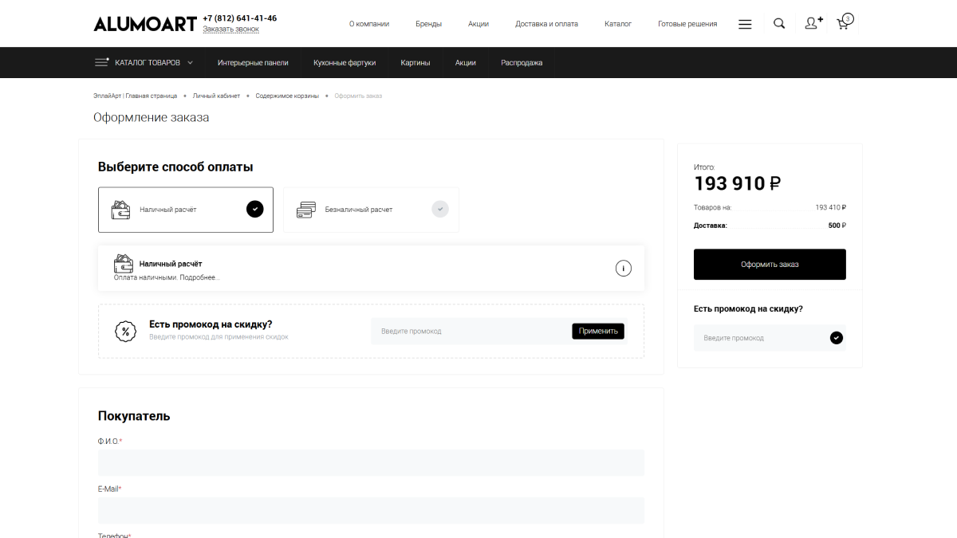Click the Заказать звонок link
The height and width of the screenshot is (538, 957).
230,29
